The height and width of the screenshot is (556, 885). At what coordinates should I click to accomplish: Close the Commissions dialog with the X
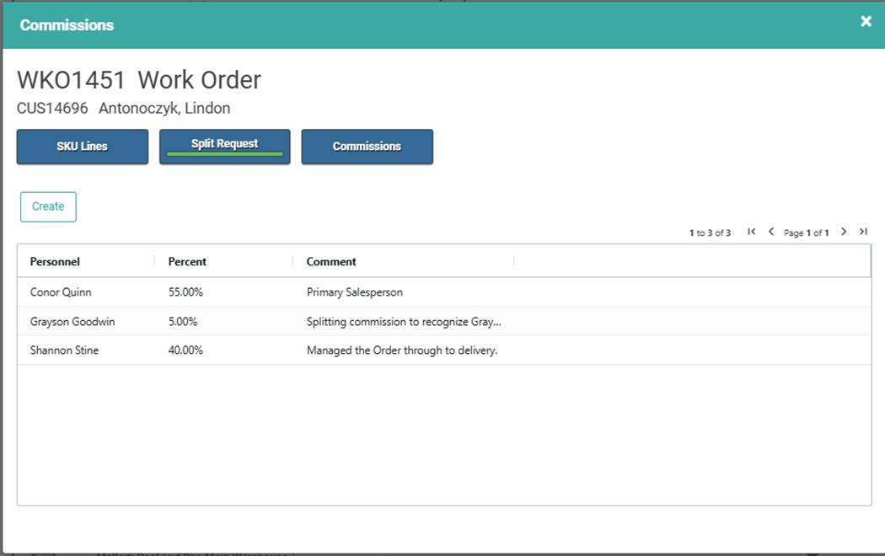866,22
